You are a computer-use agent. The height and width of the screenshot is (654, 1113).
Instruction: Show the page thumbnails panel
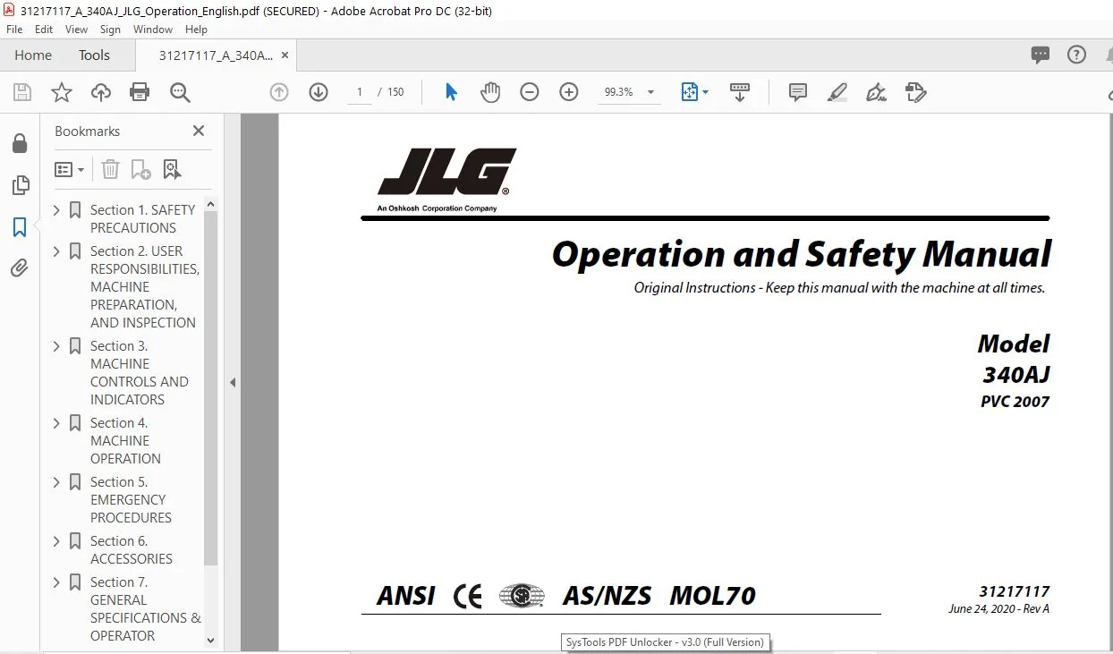pyautogui.click(x=20, y=185)
